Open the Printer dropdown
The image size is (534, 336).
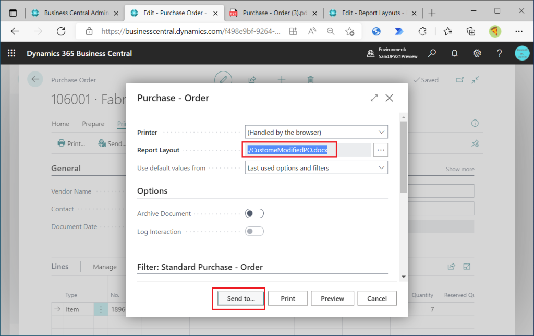(316, 132)
